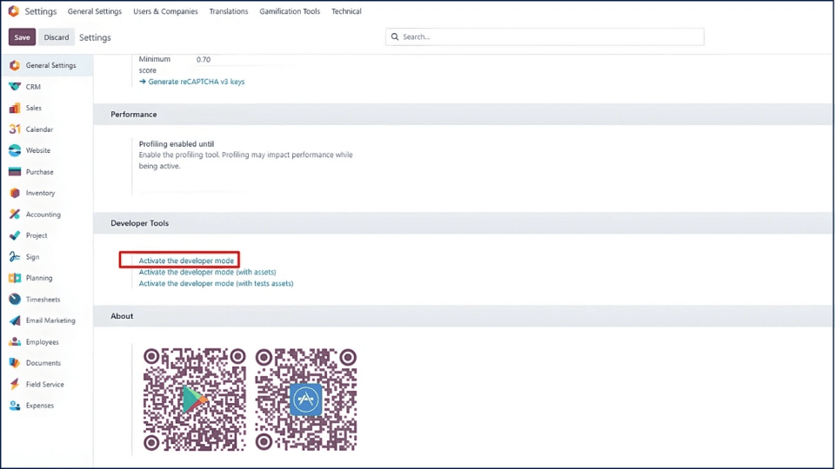Open the Sales app icon
The height and width of the screenshot is (469, 835).
click(x=15, y=108)
